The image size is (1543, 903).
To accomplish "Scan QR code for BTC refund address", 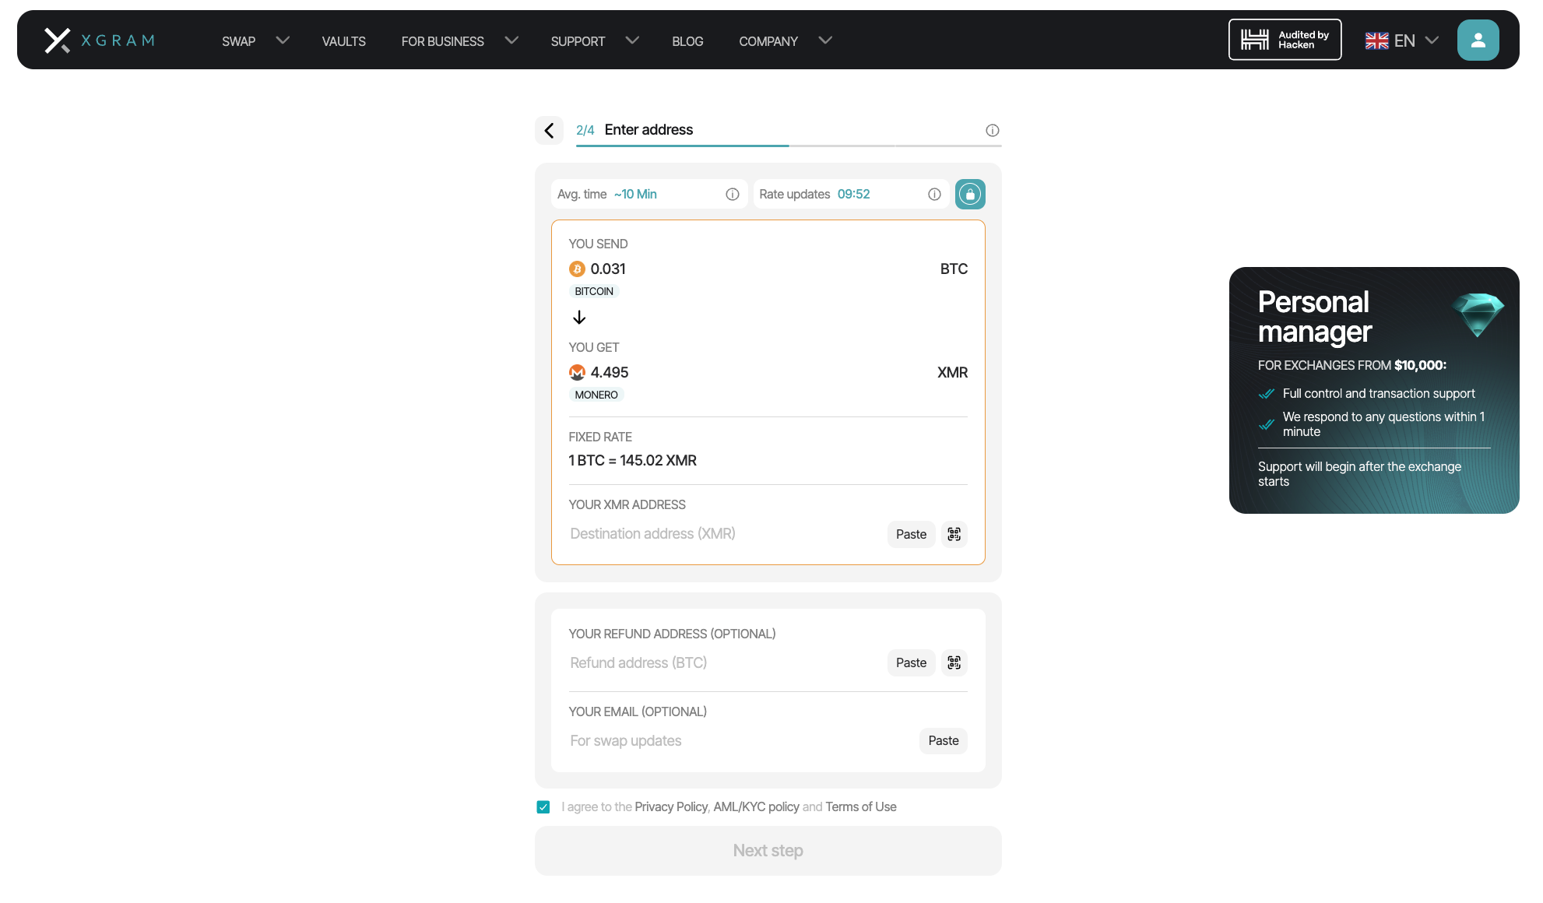I will point(954,662).
